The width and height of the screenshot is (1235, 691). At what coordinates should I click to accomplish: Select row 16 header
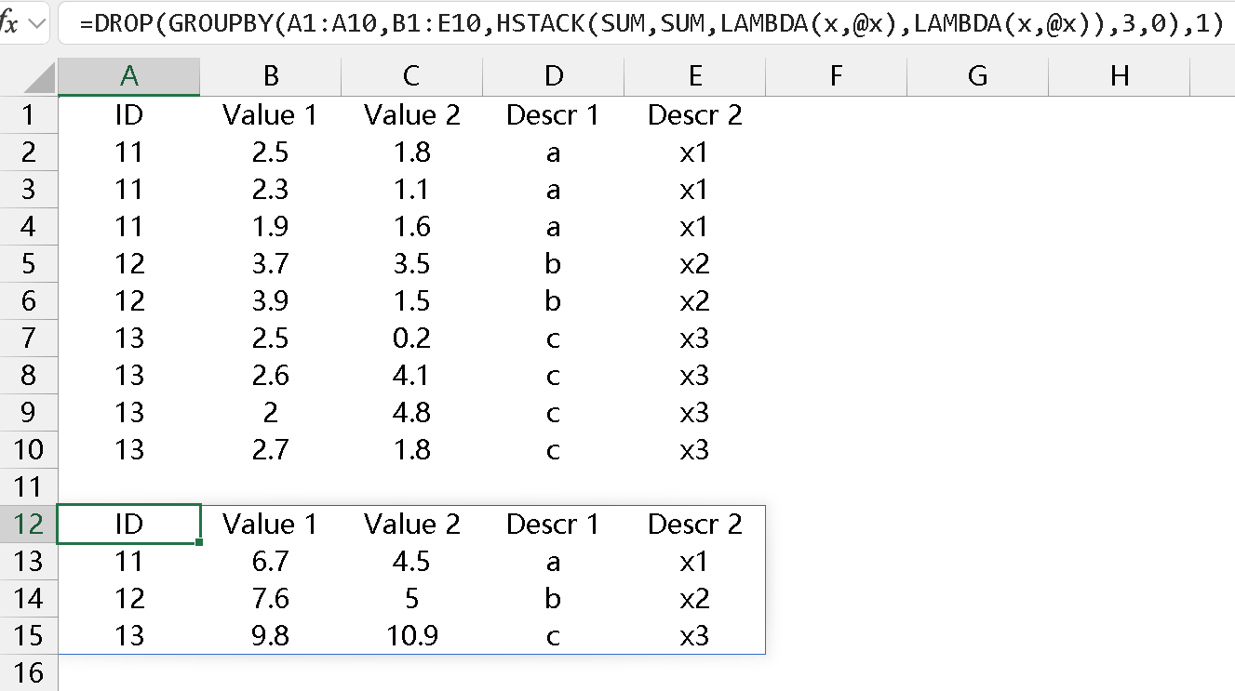coord(29,673)
